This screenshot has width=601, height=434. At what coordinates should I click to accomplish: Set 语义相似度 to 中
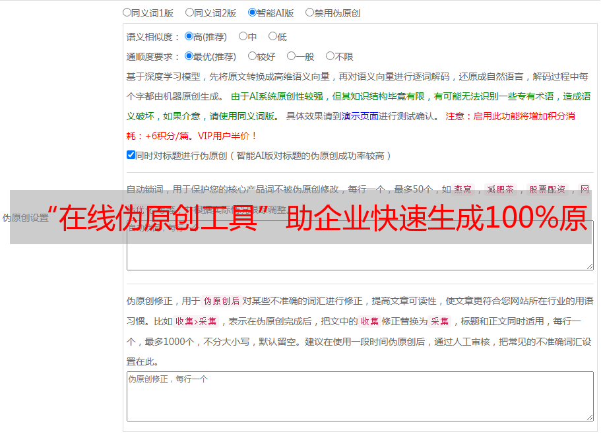(x=243, y=36)
